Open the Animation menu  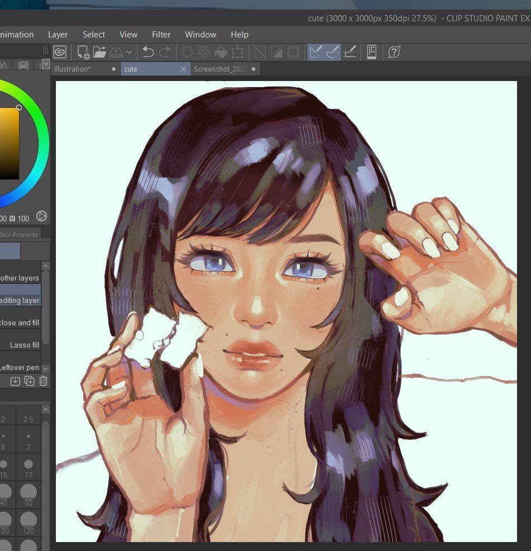pyautogui.click(x=17, y=35)
